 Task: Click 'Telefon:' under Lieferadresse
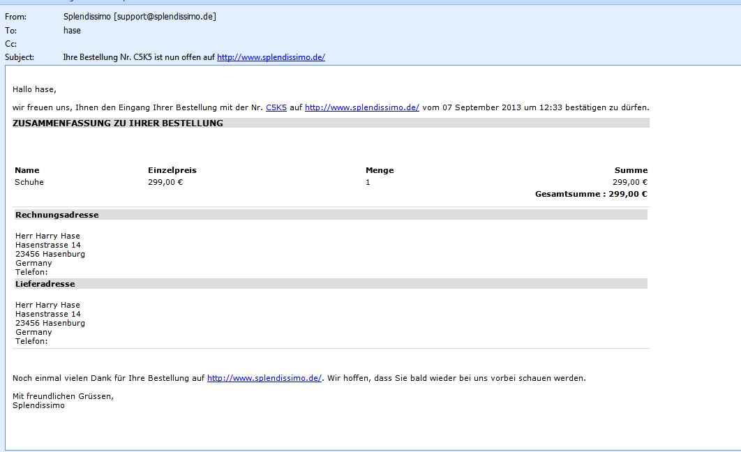[31, 341]
